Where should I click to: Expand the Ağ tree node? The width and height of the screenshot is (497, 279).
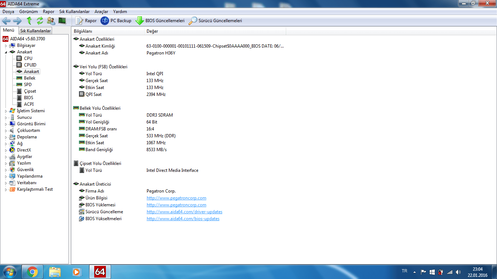point(6,143)
